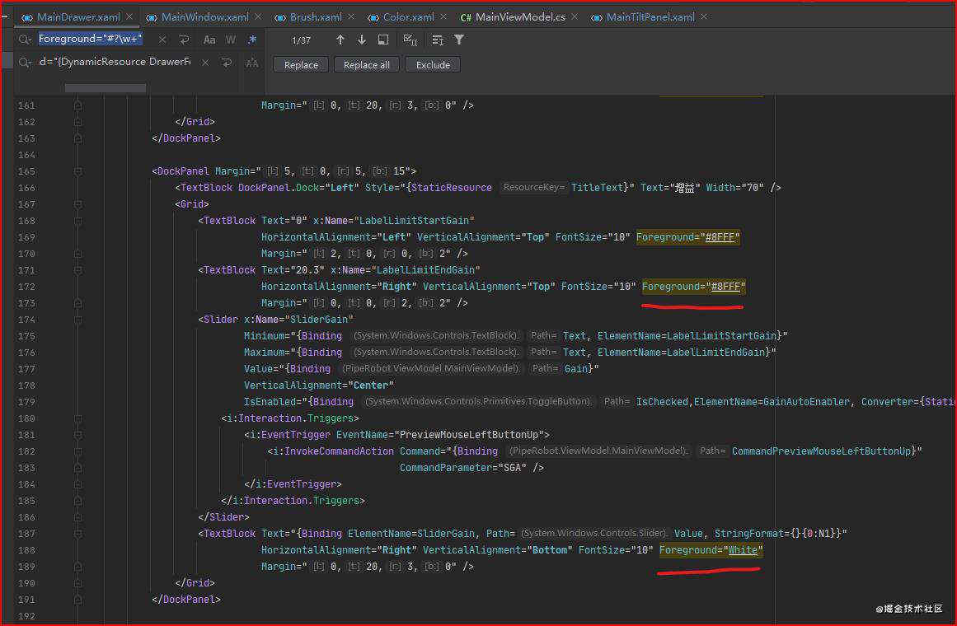This screenshot has width=957, height=626.
Task: Switch to the MainViewModel.cs tab
Action: pos(518,17)
